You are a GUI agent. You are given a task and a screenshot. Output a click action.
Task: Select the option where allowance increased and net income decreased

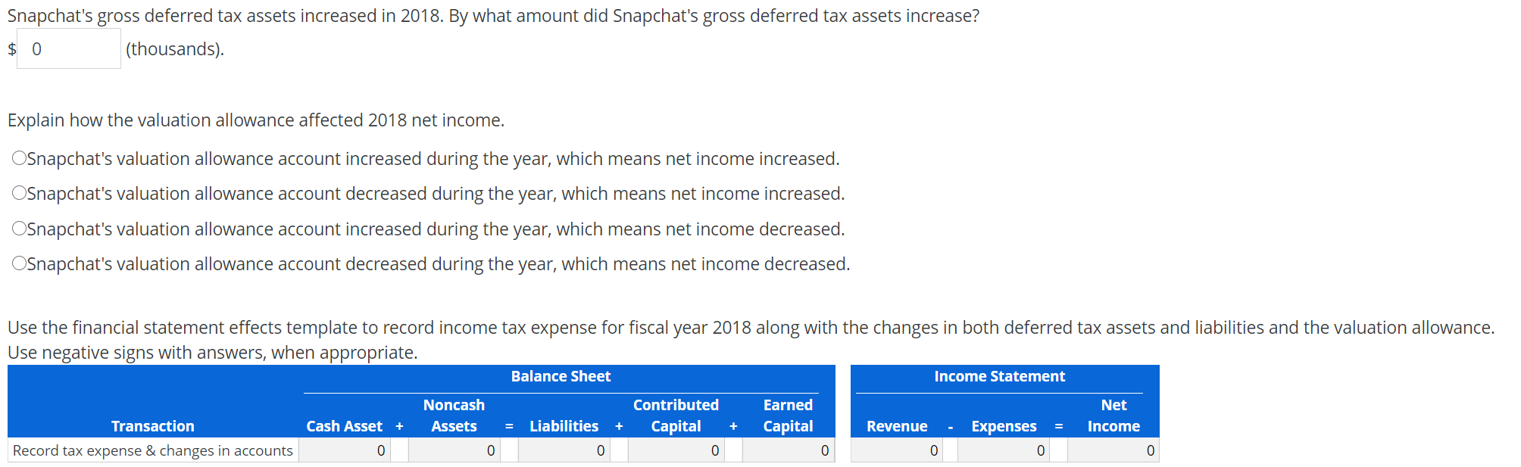[x=18, y=228]
